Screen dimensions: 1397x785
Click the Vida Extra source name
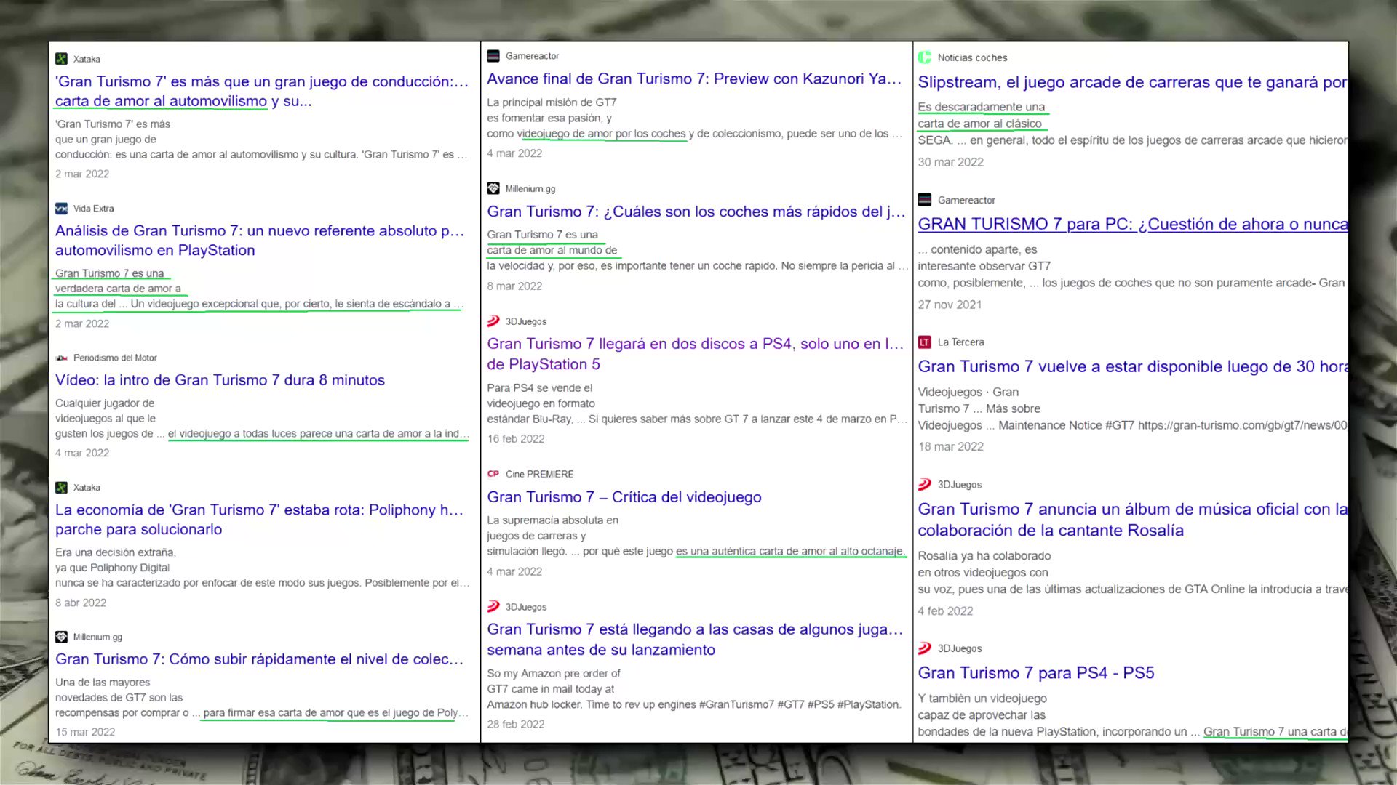click(x=93, y=209)
